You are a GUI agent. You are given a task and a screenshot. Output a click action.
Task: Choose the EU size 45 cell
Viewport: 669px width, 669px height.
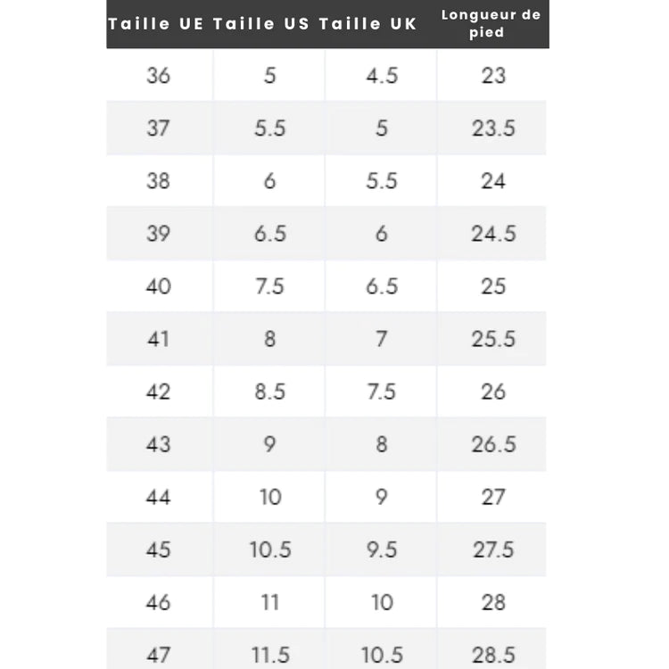pyautogui.click(x=158, y=549)
